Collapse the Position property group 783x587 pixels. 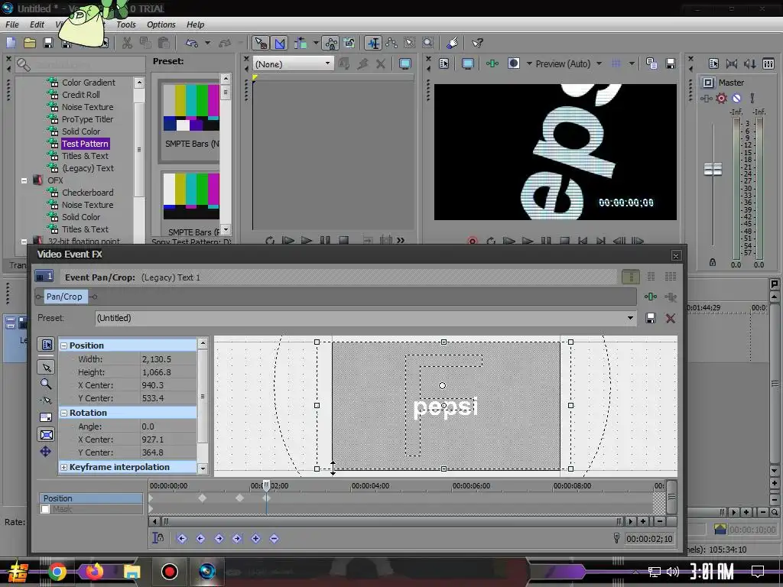coord(64,345)
